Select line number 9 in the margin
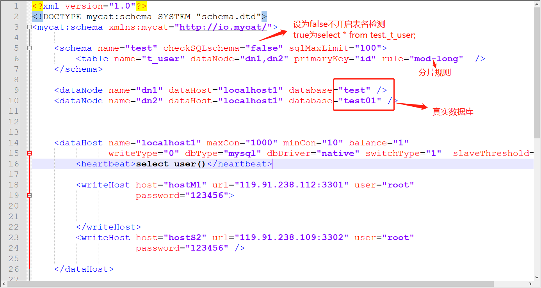 pos(16,90)
